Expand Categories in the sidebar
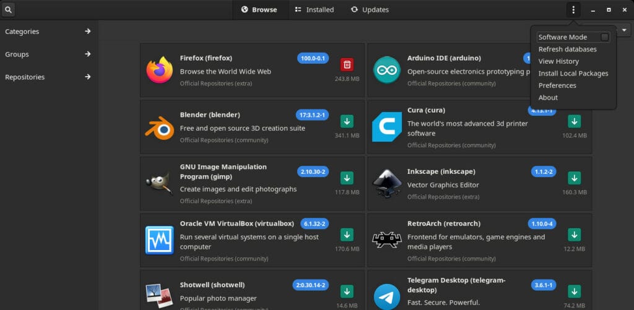Screen dimensions: 634x310 click(x=48, y=32)
